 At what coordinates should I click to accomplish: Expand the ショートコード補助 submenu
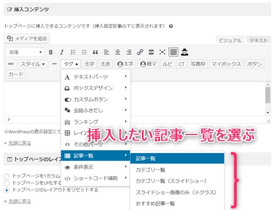95,178
